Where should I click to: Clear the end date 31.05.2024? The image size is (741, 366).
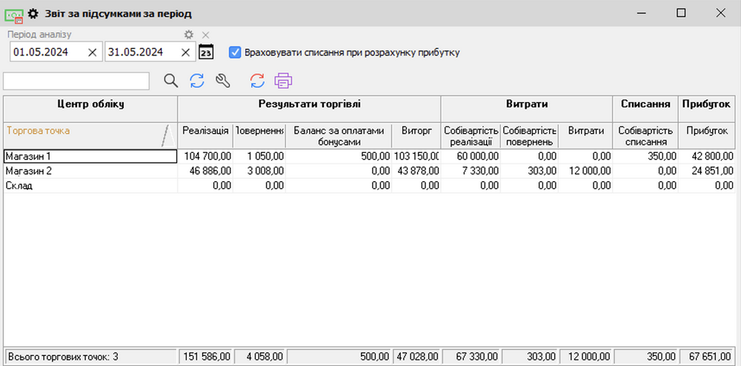tap(185, 52)
